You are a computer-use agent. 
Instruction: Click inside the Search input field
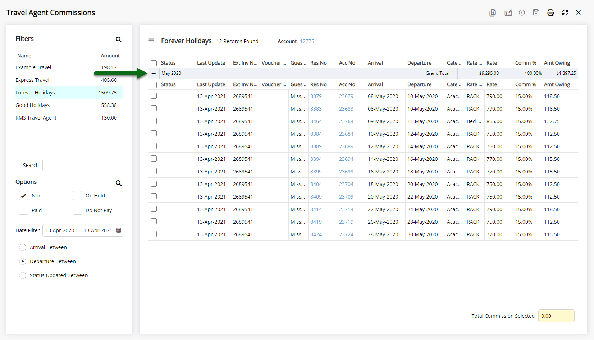click(83, 165)
